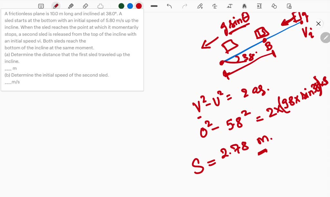Open the on-screen keyboard tool
Image resolution: width=330 pixels, height=197 pixels.
(x=41, y=6)
